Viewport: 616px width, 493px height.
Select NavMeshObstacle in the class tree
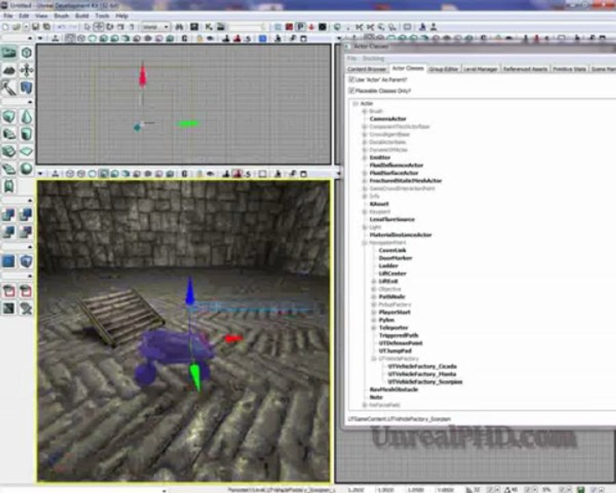point(394,390)
